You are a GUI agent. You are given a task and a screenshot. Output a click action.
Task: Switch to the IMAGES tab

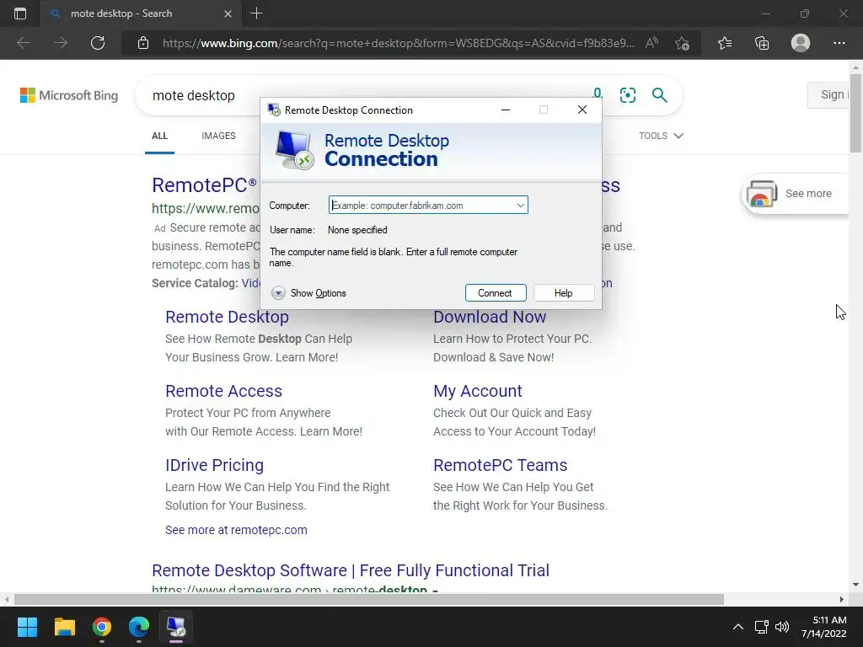[x=218, y=136]
